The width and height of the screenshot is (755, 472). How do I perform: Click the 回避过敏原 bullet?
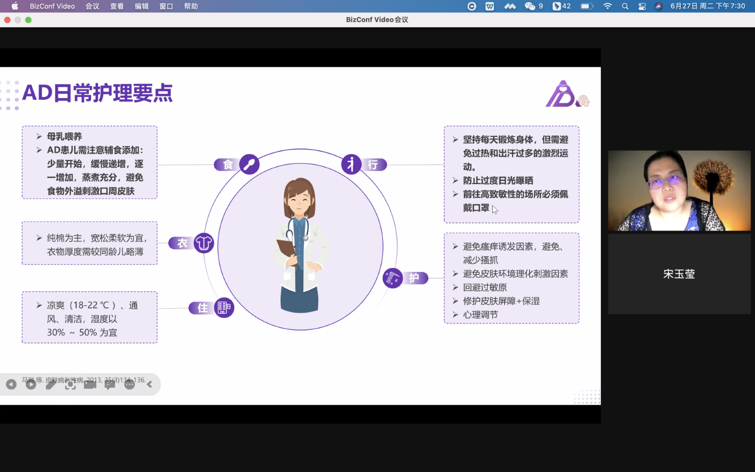485,287
